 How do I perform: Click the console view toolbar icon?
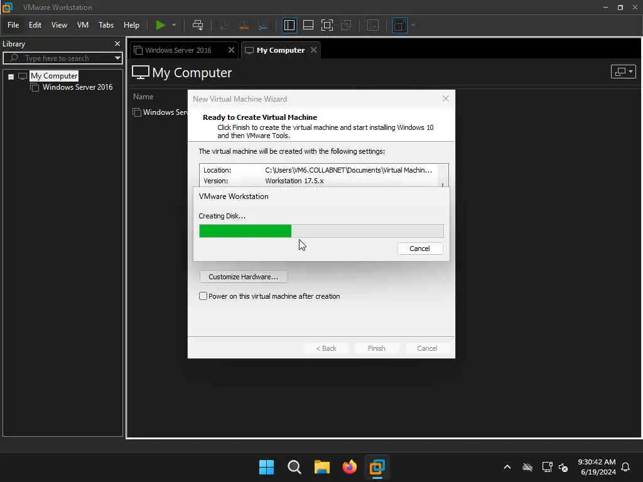[x=373, y=25]
